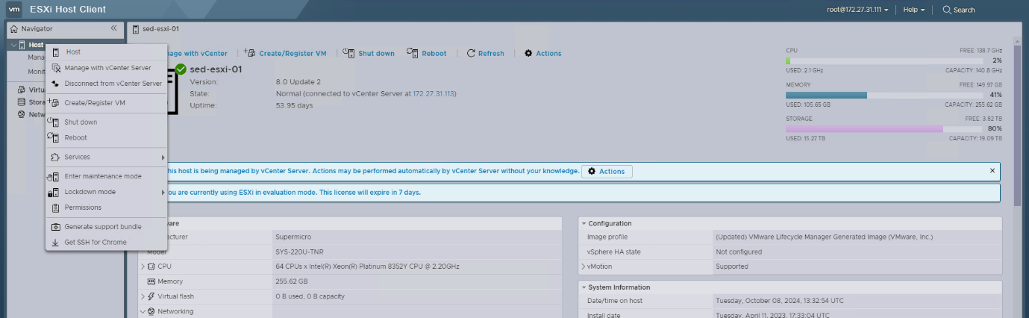Click the Actions button in vCenter notice
Viewport: 1029px width, 318px height.
(607, 172)
